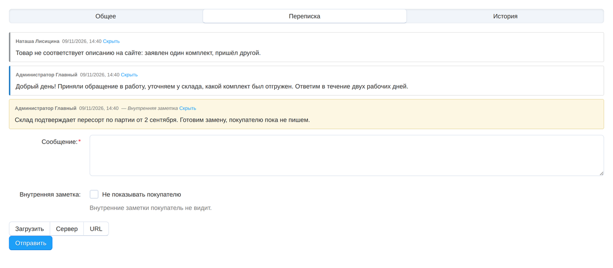The image size is (613, 268).
Task: Click the customer message about Товар не соответствует
Action: pos(138,52)
